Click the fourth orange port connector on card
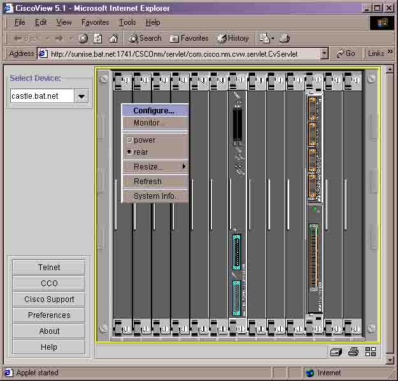398x381 pixels. point(312,187)
